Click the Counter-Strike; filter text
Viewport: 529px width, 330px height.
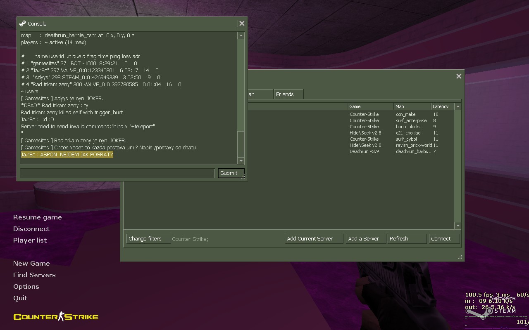pyautogui.click(x=190, y=239)
